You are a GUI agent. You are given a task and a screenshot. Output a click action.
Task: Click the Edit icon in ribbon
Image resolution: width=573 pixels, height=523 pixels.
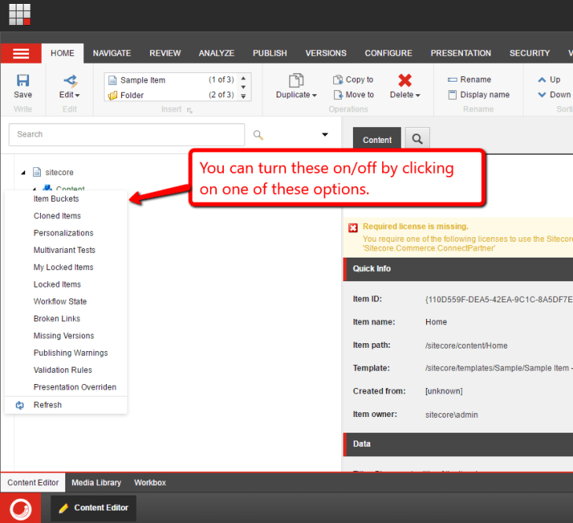[70, 81]
